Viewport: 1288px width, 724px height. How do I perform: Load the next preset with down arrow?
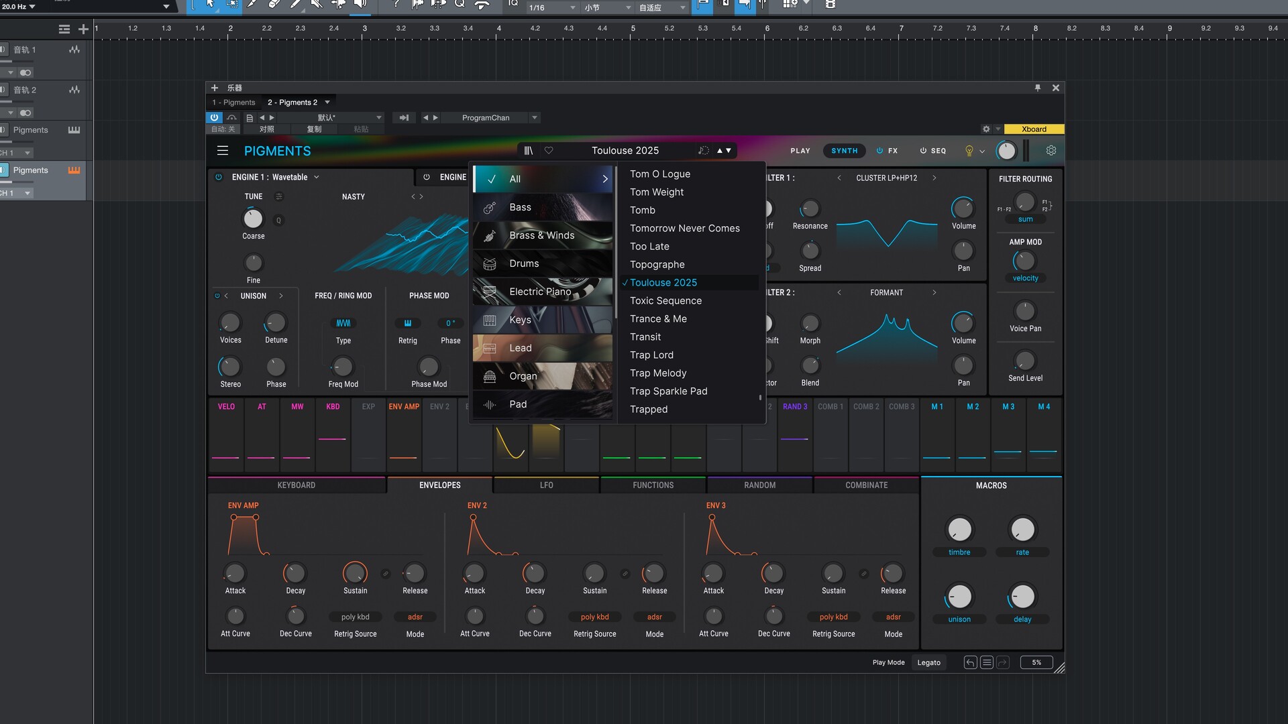click(729, 151)
